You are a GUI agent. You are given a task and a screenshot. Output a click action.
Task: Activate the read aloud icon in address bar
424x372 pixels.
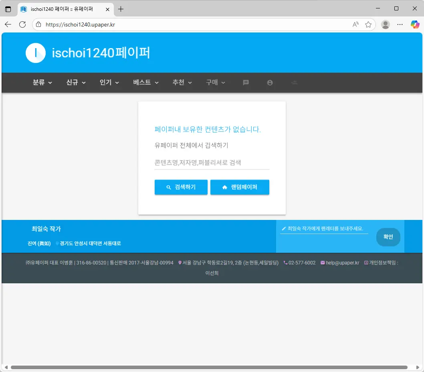coord(355,24)
